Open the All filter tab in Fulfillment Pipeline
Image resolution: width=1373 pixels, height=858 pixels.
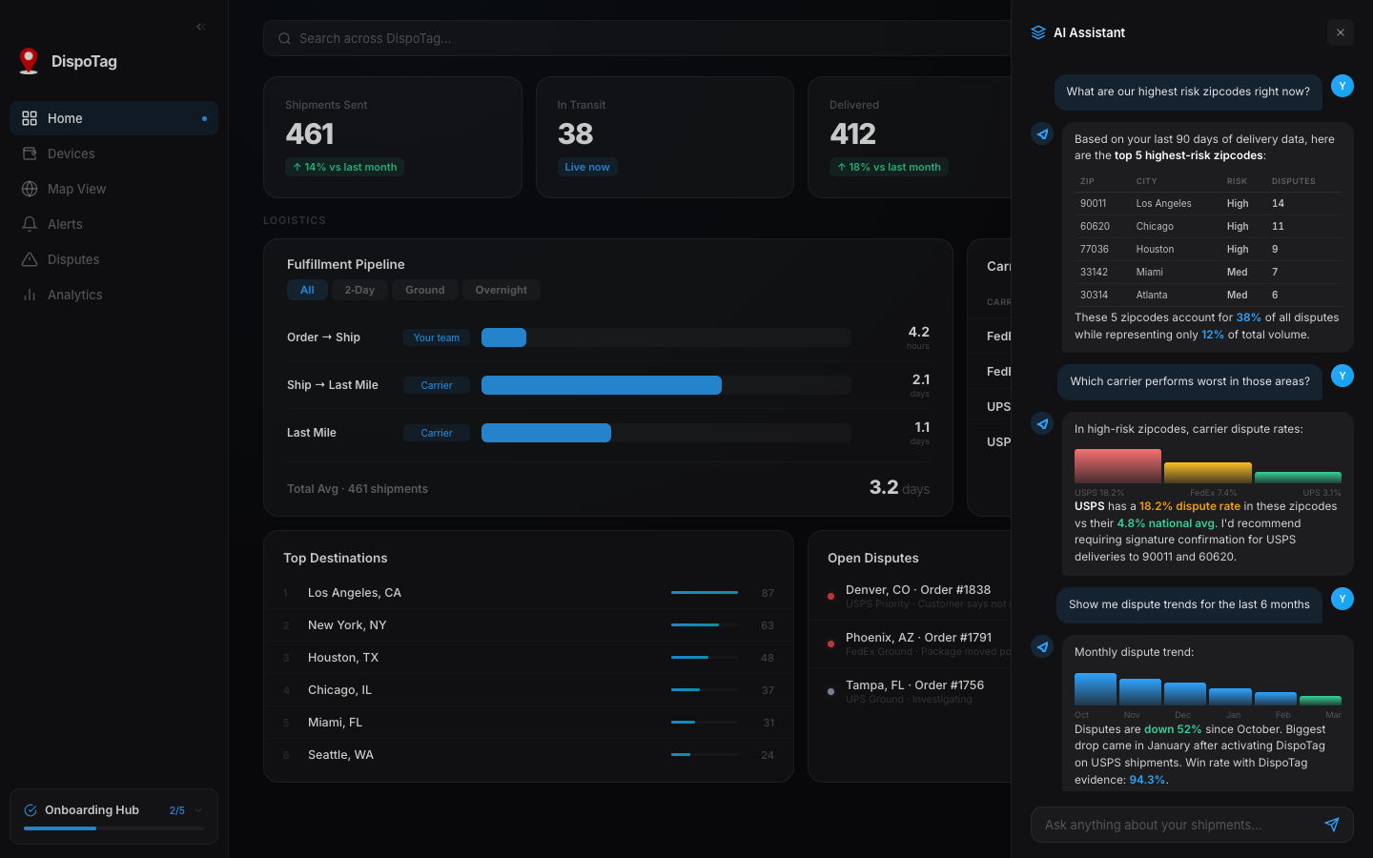(307, 290)
